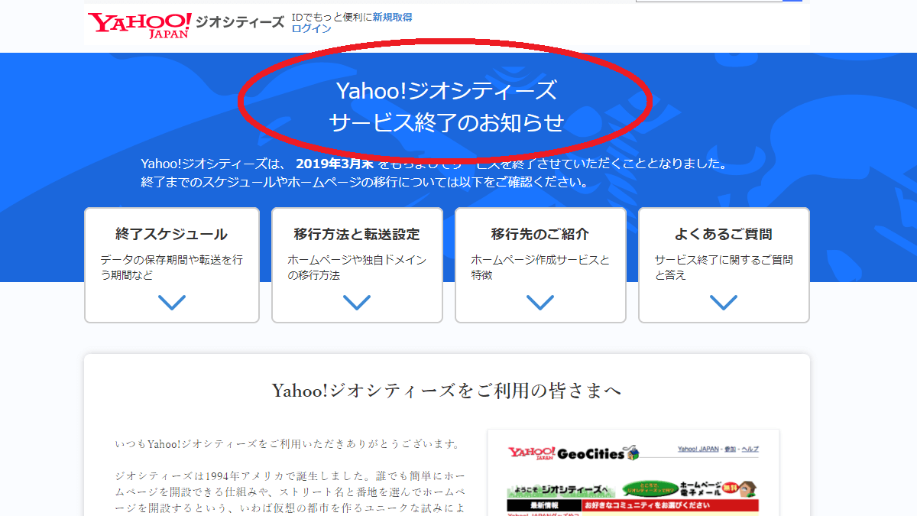Expand chevron under よくあるご質問
917x516 pixels.
pyautogui.click(x=724, y=303)
